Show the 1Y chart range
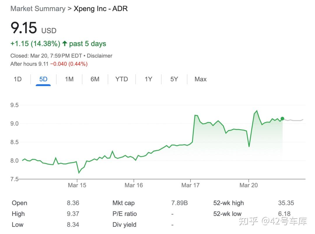 [x=148, y=79]
